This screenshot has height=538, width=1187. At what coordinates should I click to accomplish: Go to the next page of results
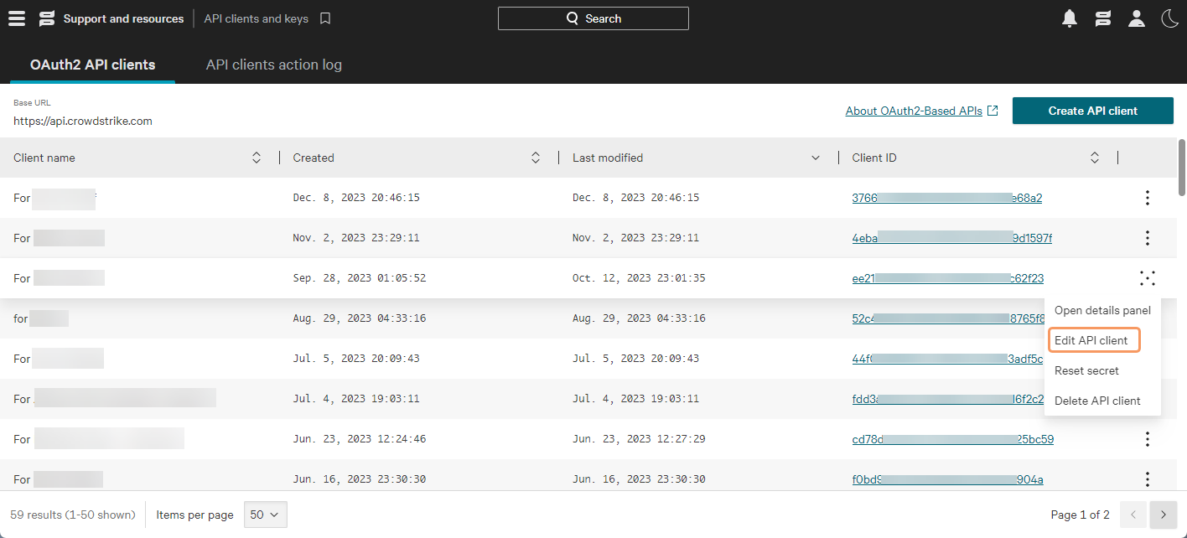(1164, 515)
